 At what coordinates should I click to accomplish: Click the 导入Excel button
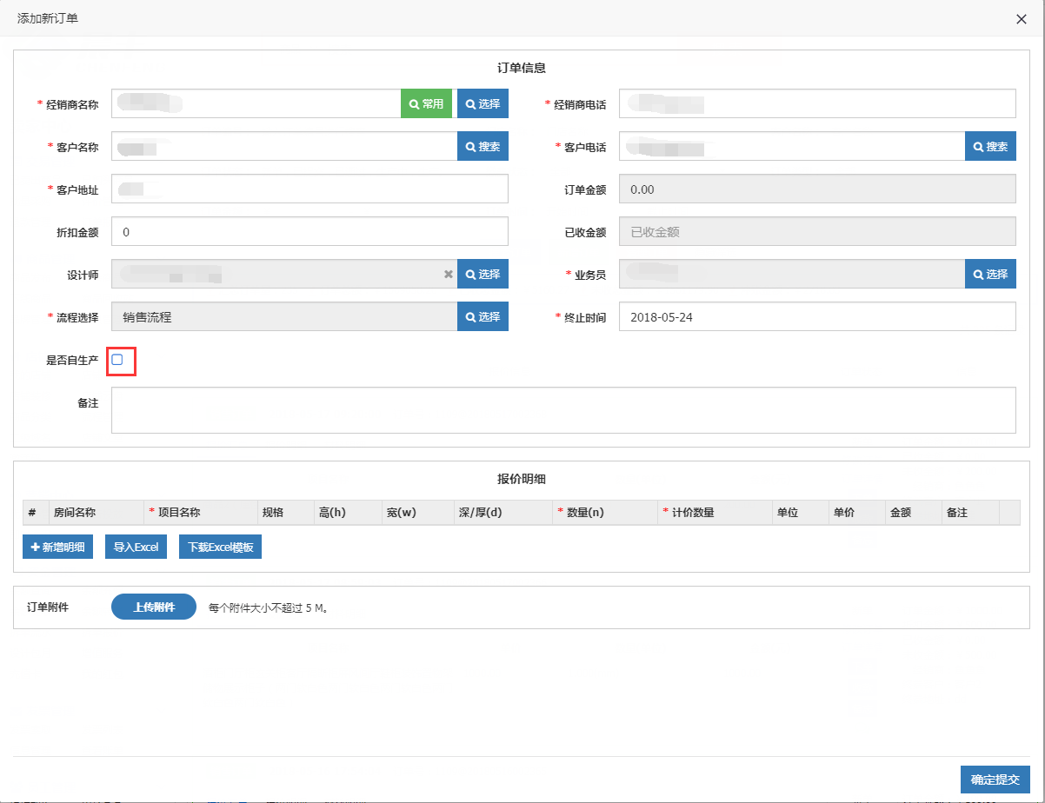click(x=136, y=547)
